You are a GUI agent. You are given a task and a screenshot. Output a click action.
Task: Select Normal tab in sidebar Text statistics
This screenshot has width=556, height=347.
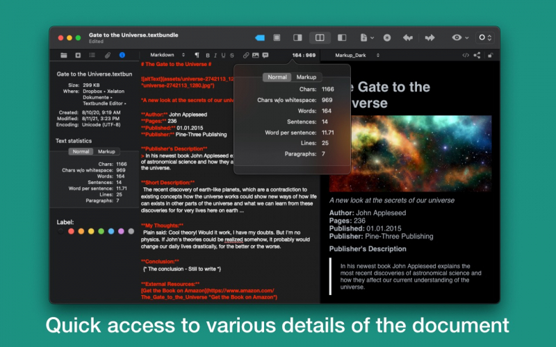tap(81, 151)
